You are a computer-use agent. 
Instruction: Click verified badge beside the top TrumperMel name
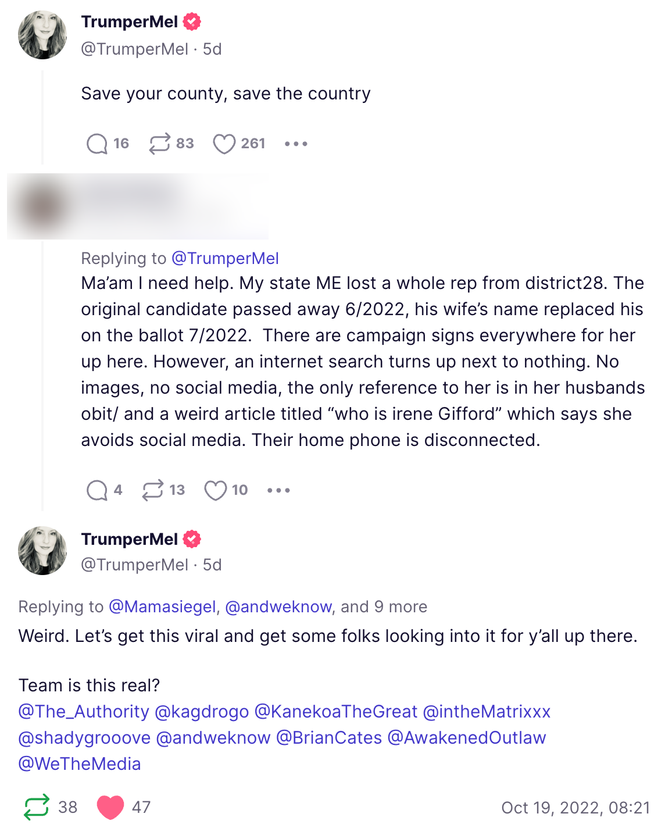pos(192,22)
